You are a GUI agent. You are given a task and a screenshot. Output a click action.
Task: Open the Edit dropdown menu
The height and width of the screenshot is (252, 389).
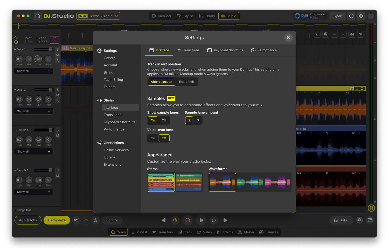[x=112, y=220]
